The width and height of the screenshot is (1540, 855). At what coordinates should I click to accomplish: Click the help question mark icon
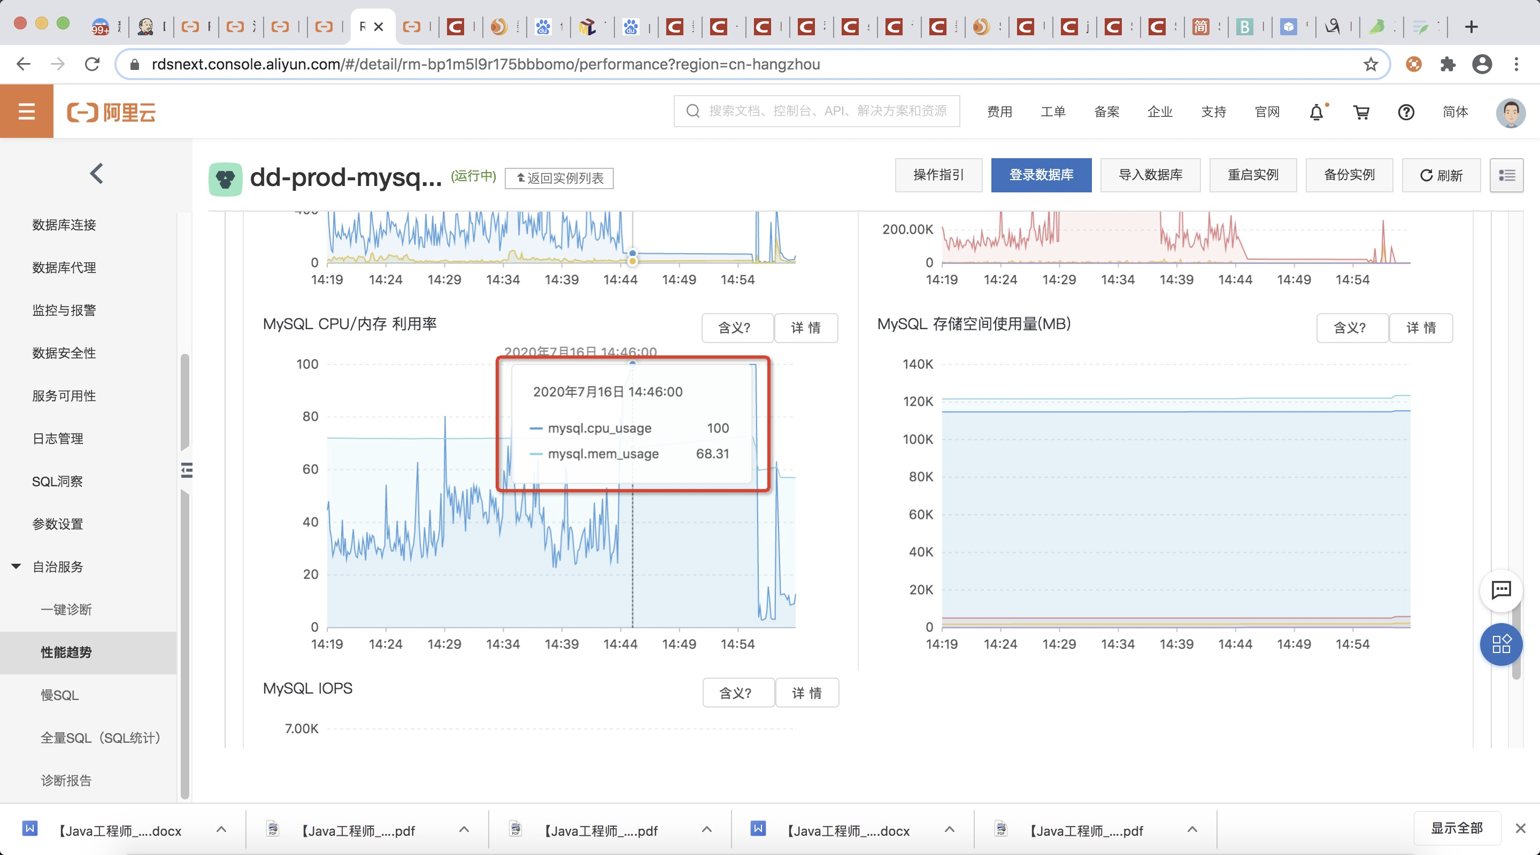[x=1406, y=112]
